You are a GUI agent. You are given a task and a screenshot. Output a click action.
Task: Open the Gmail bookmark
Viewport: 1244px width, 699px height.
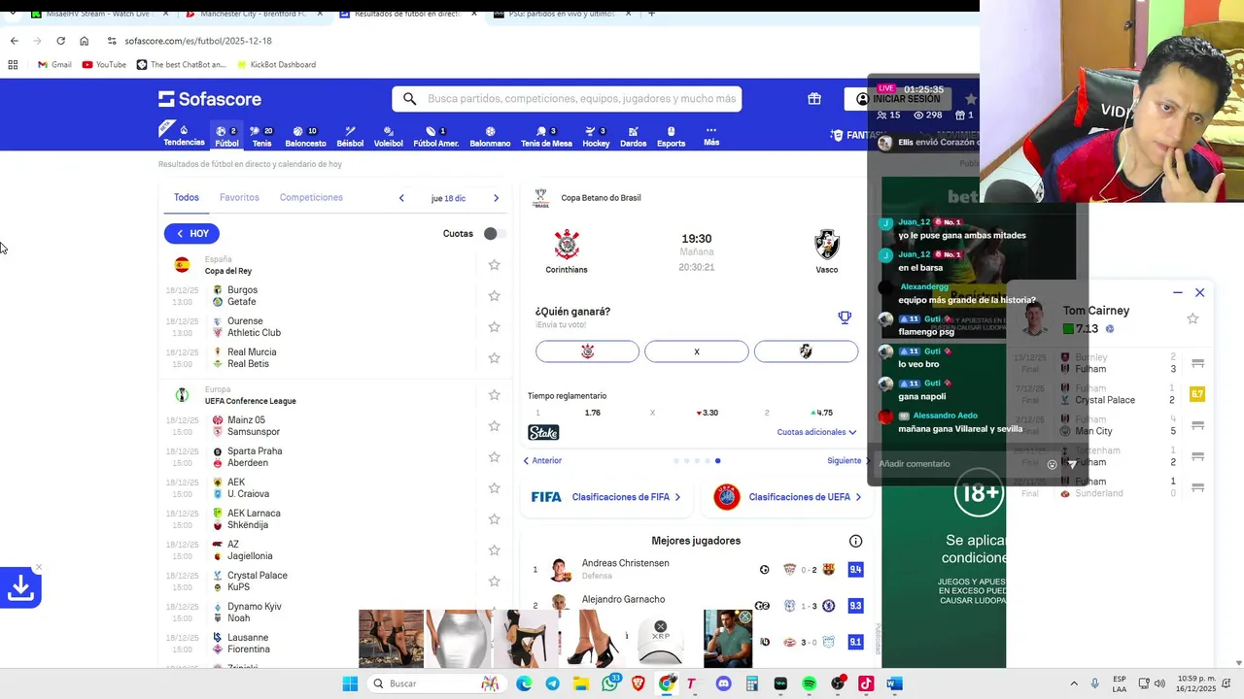54,65
